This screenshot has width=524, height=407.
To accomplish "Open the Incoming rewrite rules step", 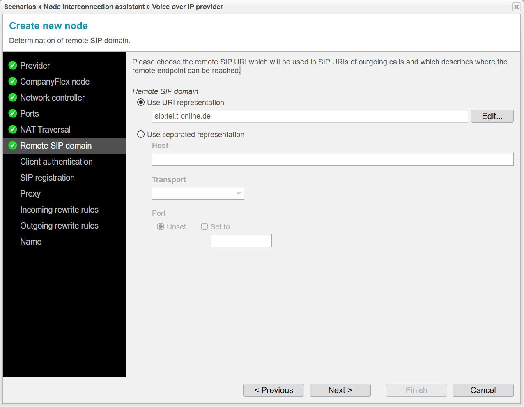I will pyautogui.click(x=59, y=210).
